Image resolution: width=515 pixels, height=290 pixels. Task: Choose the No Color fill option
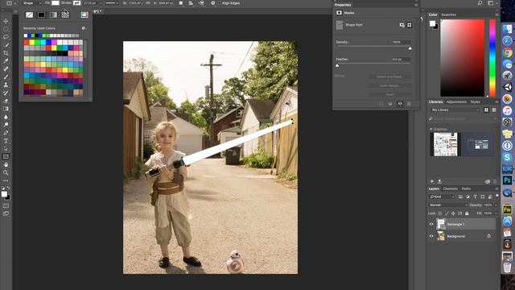[29, 14]
